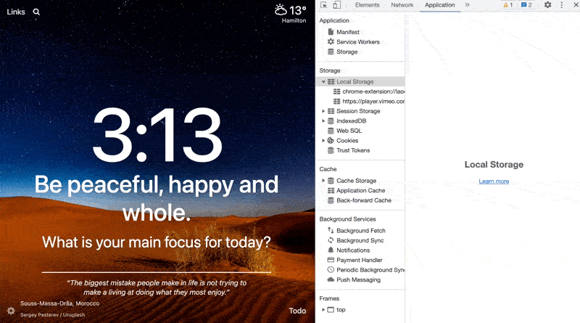Click the Application Cache grid icon

(x=331, y=190)
